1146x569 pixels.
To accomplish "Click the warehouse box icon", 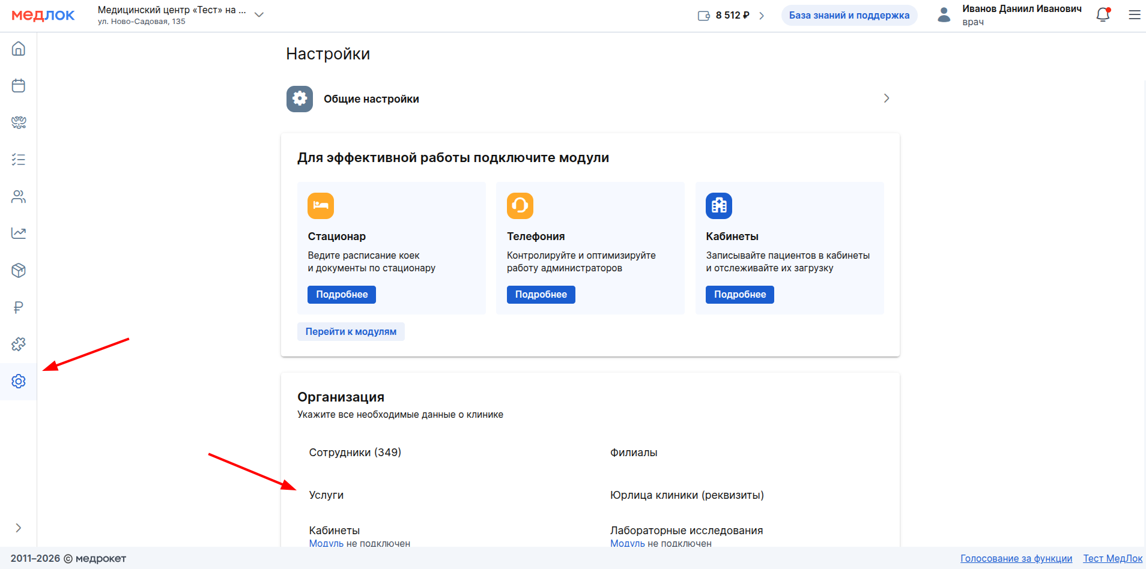I will 19,271.
